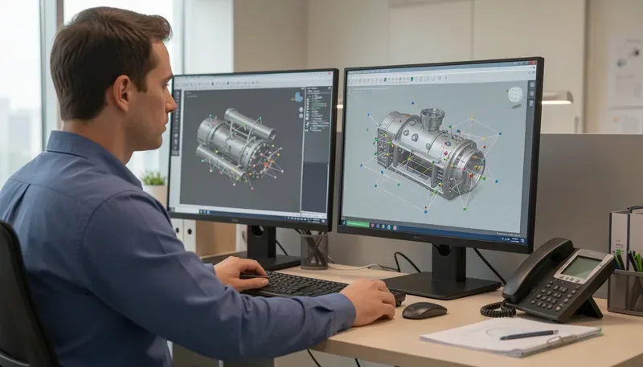Click the 3D engine model in right viewport

[x=431, y=155]
